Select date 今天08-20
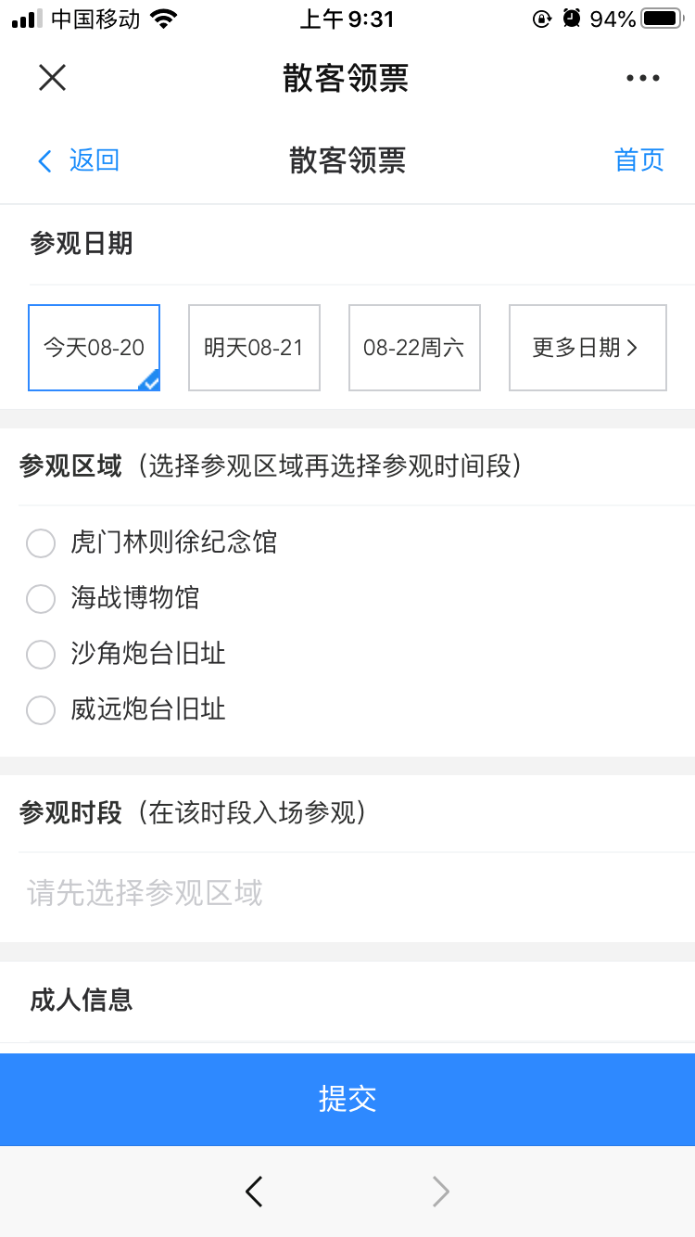 click(x=94, y=348)
